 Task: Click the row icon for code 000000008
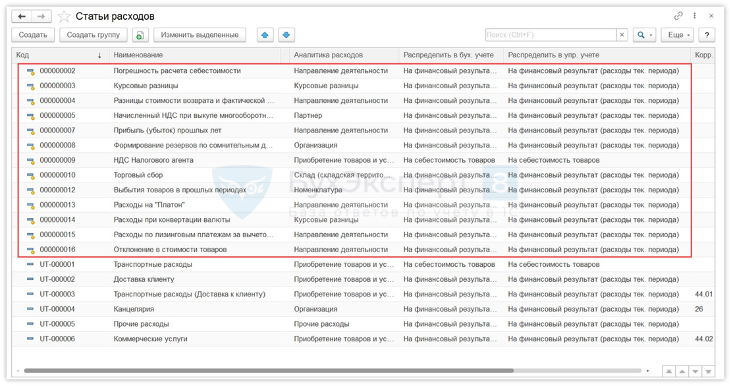(30, 146)
